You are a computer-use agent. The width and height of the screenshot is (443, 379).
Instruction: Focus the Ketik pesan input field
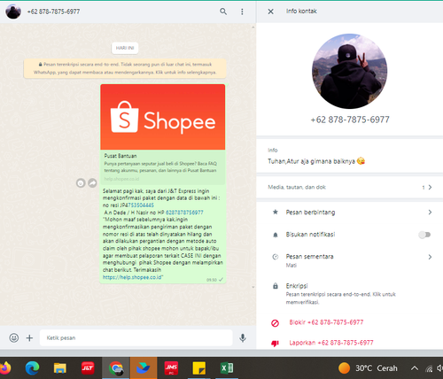[x=136, y=337]
